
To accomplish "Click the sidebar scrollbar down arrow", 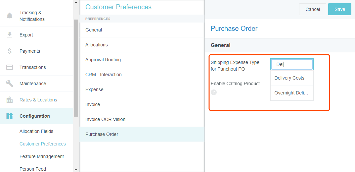I will (x=76, y=170).
